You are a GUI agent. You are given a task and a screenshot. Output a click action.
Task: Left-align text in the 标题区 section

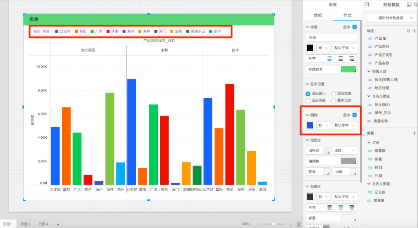tap(330, 207)
